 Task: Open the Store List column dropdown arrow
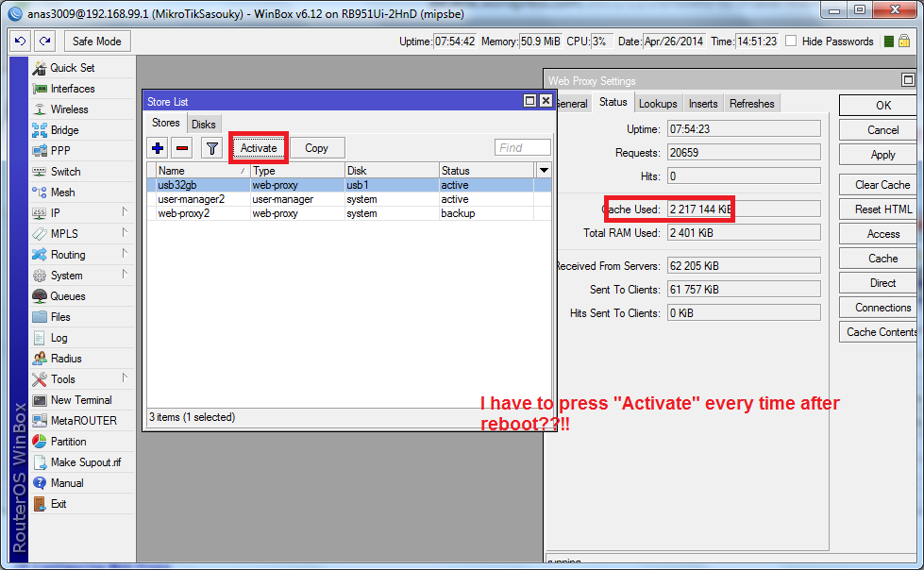pos(544,171)
